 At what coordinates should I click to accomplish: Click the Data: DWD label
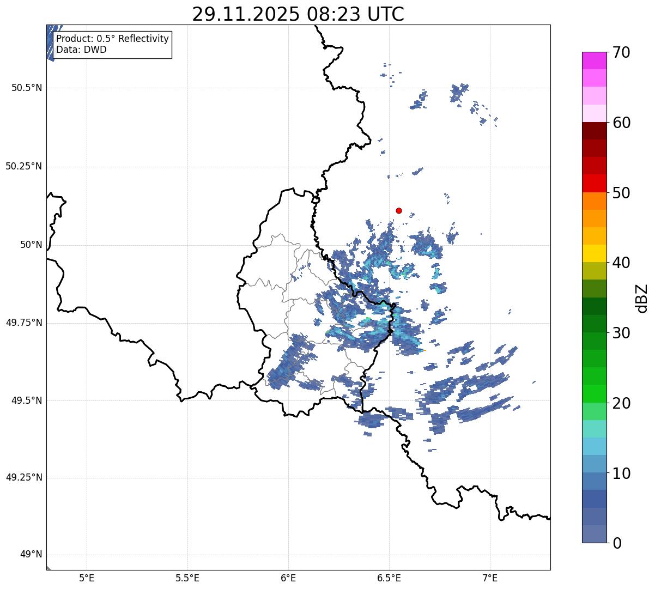[81, 50]
